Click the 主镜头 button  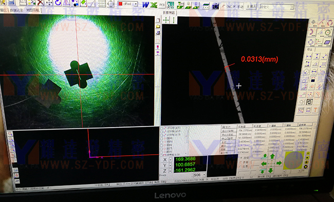(x=251, y=6)
